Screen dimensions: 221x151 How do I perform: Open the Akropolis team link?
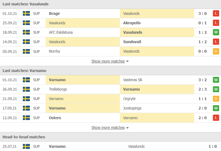132,23
